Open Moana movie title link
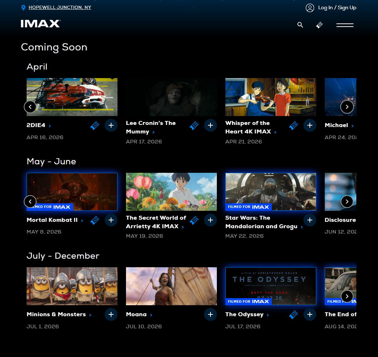The width and height of the screenshot is (378, 357). pos(139,314)
